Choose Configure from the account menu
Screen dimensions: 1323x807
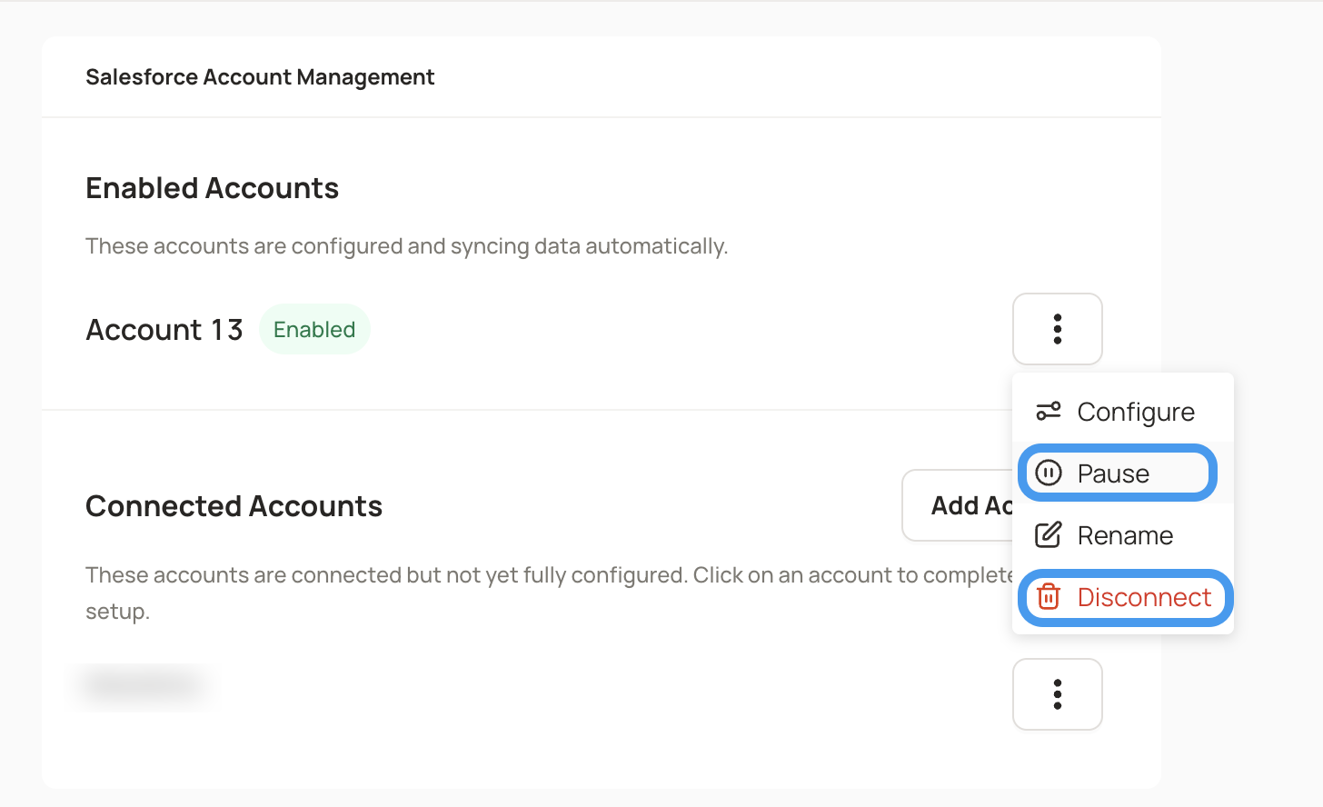[1123, 412]
